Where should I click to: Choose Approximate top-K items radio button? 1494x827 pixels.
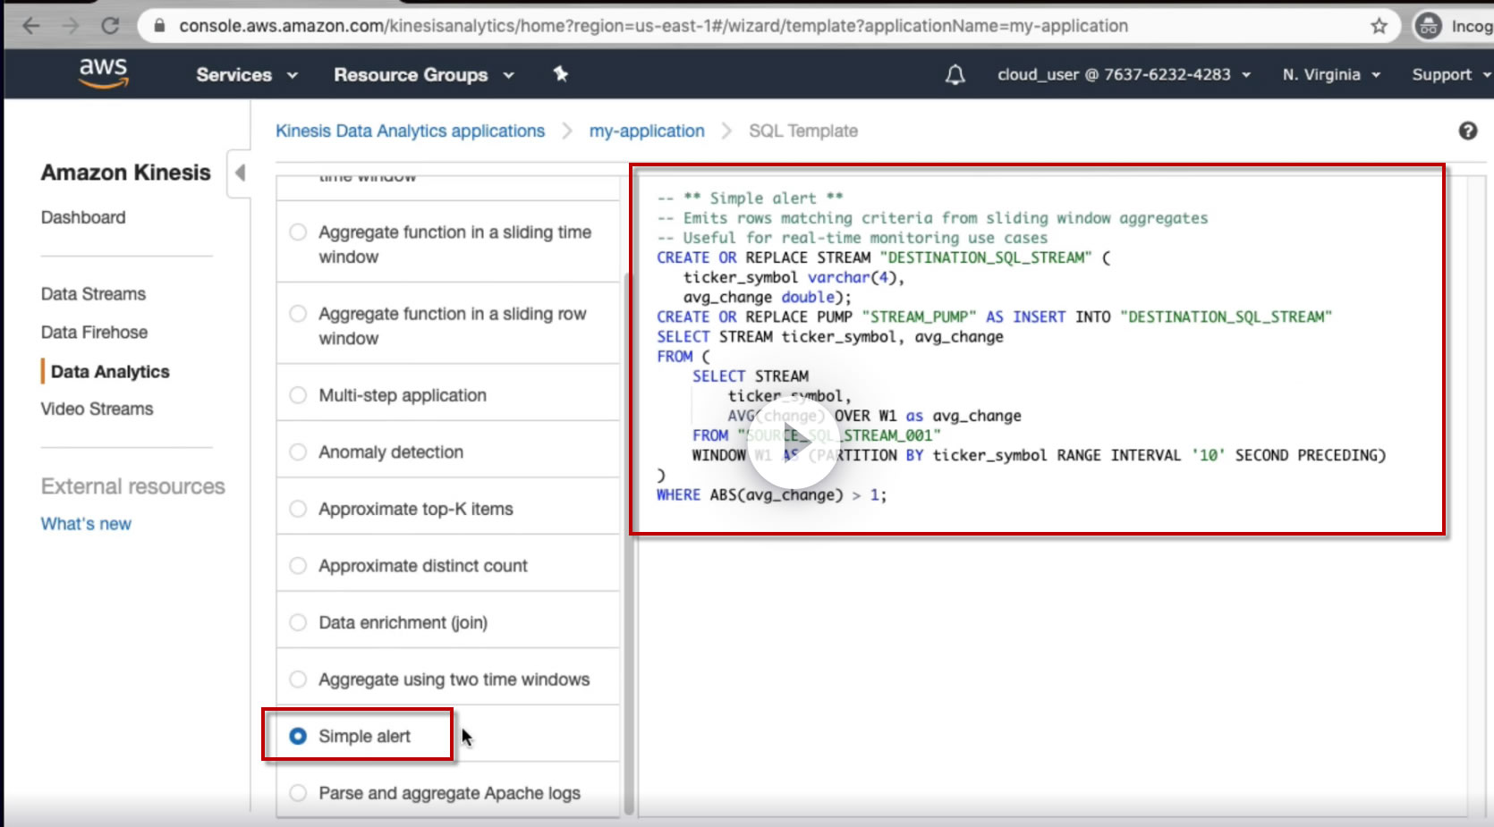(298, 509)
